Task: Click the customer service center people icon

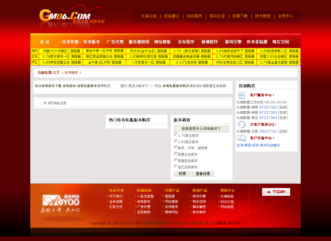Action: pyautogui.click(x=242, y=95)
